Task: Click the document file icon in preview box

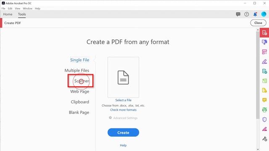Action: (123, 78)
